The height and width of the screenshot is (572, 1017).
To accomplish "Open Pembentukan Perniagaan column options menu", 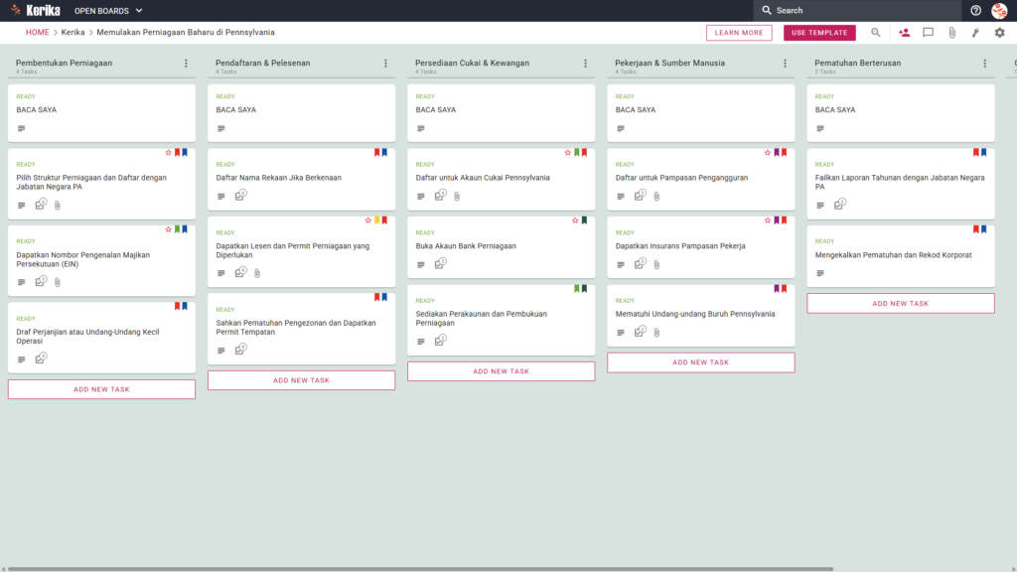I will (x=186, y=64).
